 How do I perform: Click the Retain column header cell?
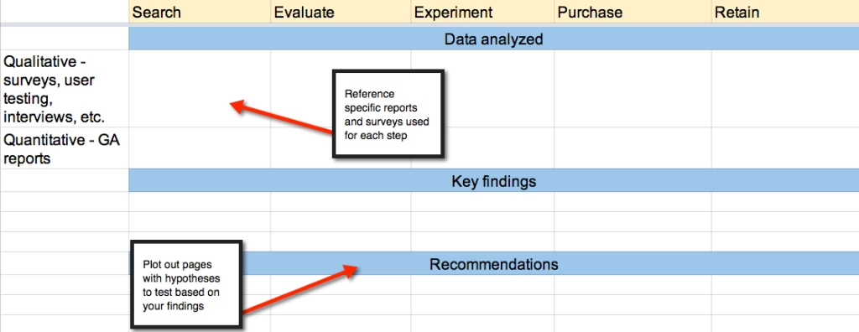pos(785,12)
